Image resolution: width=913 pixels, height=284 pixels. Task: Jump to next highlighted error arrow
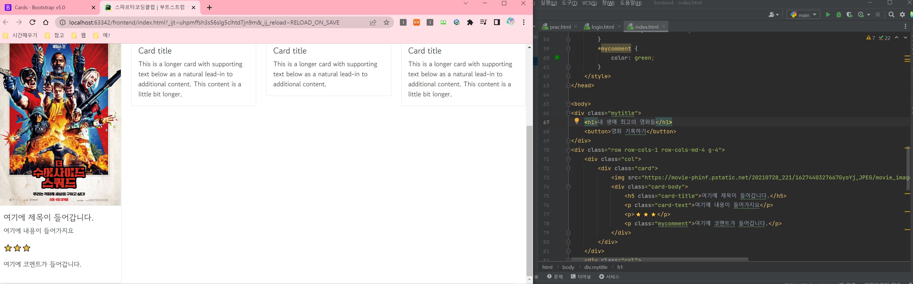click(905, 38)
